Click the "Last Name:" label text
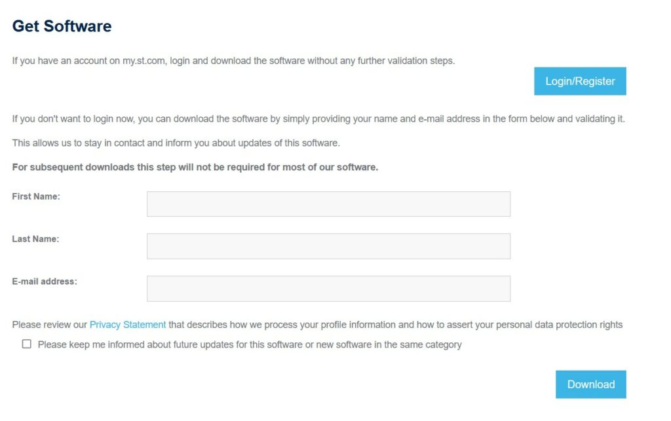Viewport: 671px width, 421px height. [35, 239]
